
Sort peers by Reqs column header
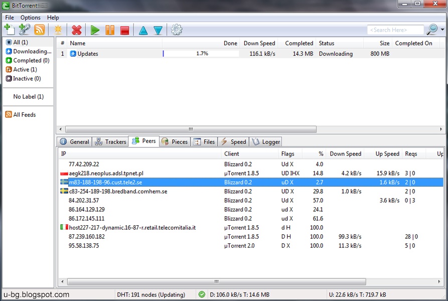(413, 154)
